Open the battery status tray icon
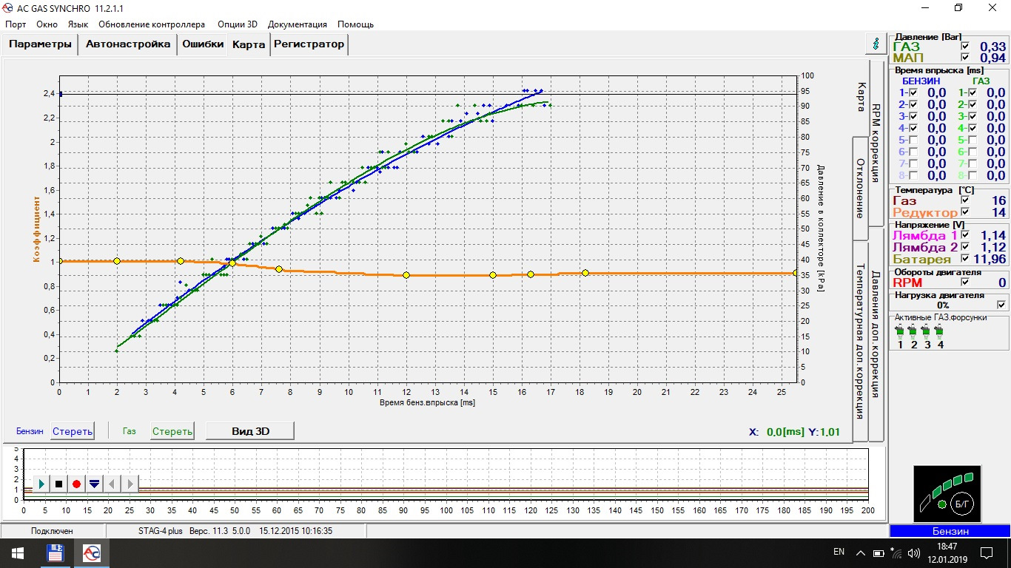1011x568 pixels. (879, 552)
